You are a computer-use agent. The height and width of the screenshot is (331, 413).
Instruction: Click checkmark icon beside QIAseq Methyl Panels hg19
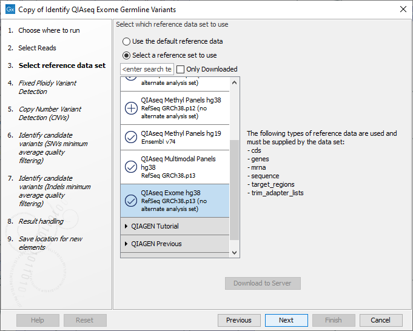click(x=131, y=137)
